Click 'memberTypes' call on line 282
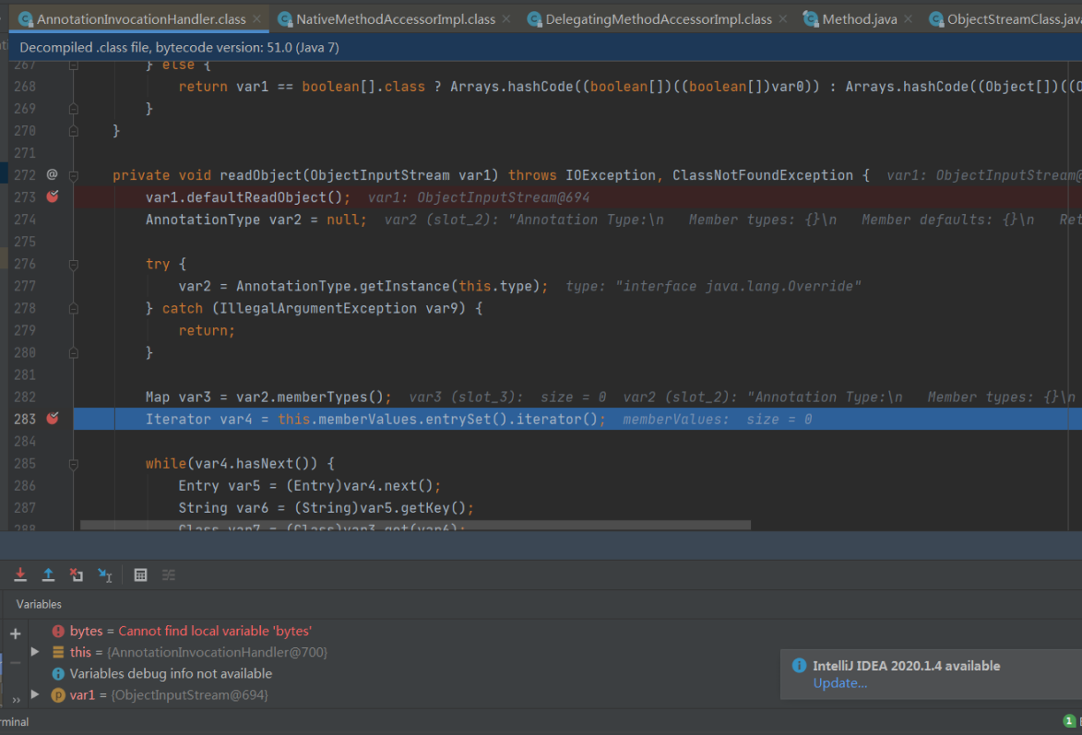The height and width of the screenshot is (735, 1082). pos(322,397)
